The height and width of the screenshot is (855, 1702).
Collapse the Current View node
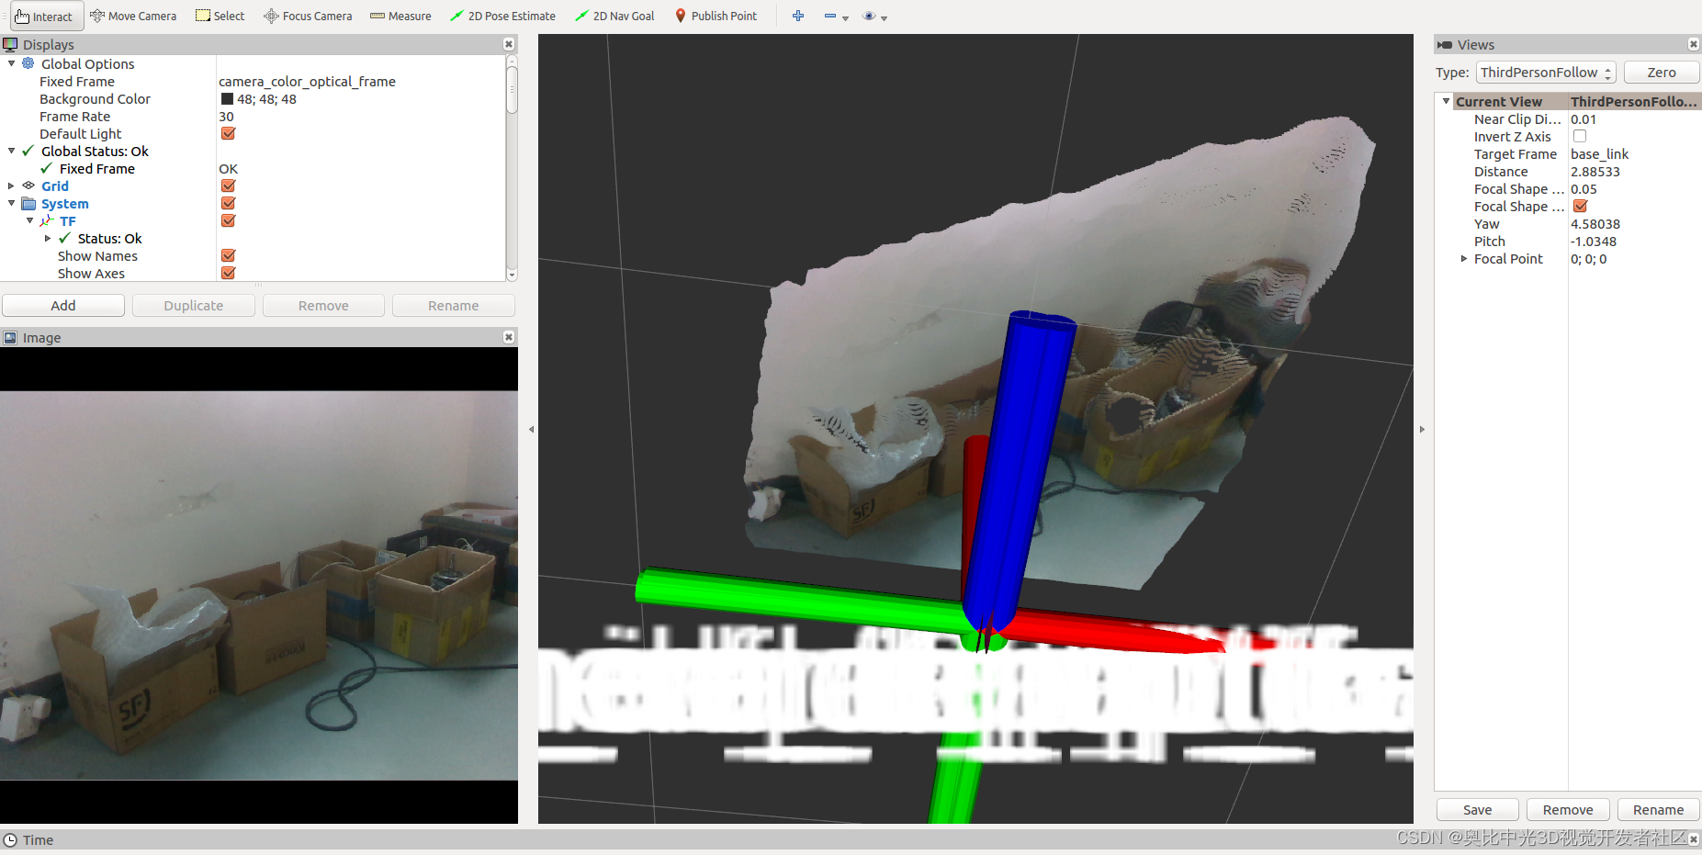pyautogui.click(x=1447, y=101)
